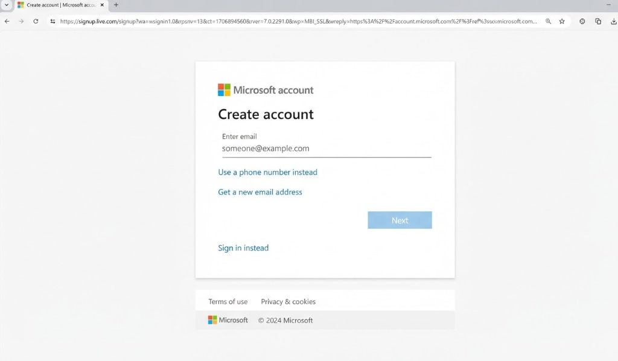This screenshot has height=361, width=618.
Task: Close the Create account tab
Action: click(x=102, y=5)
